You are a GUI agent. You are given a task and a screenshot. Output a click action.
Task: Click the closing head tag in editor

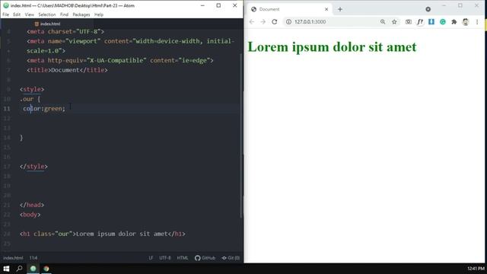[32, 205]
